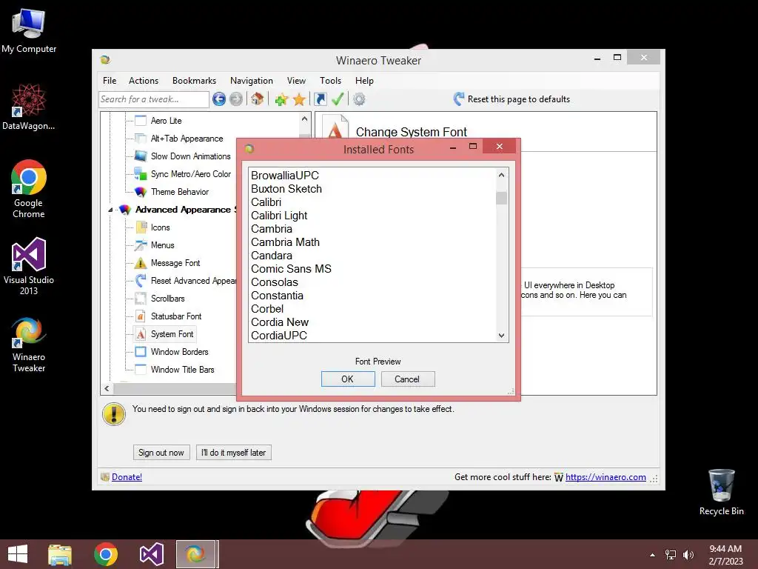Click the Reset this page icon
This screenshot has height=569, width=758.
coord(459,99)
